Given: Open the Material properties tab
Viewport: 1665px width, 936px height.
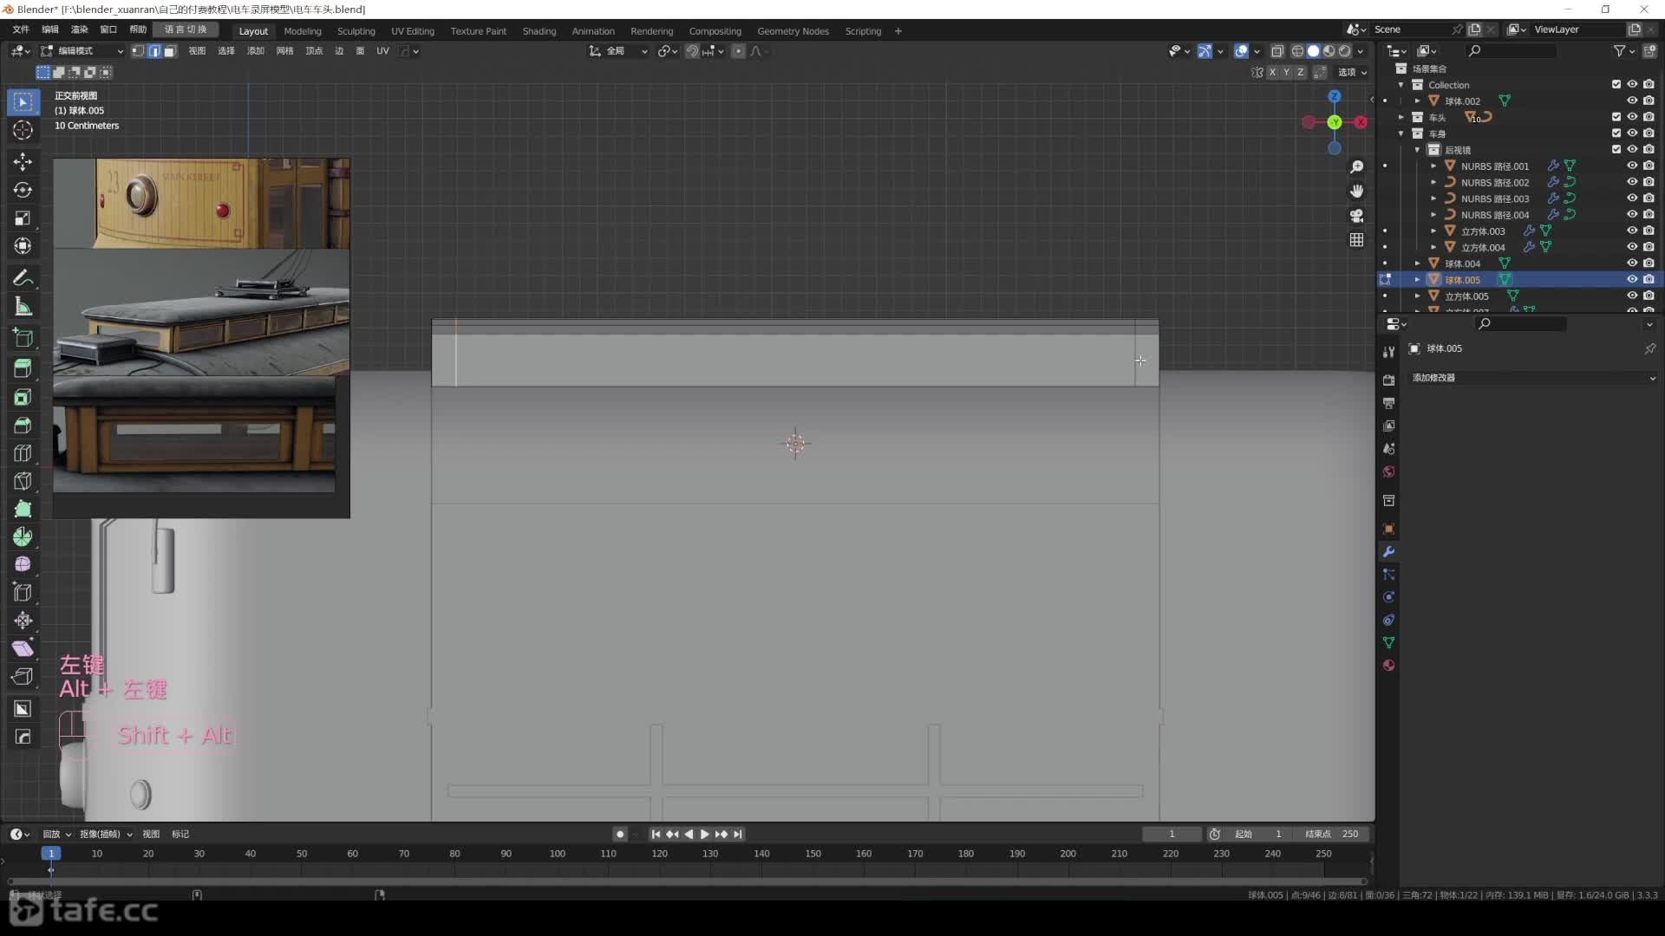Looking at the screenshot, I should coord(1388,666).
